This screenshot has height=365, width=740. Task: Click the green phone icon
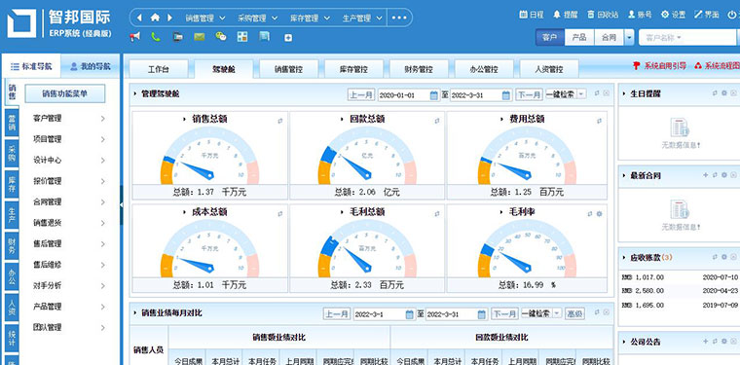click(156, 37)
